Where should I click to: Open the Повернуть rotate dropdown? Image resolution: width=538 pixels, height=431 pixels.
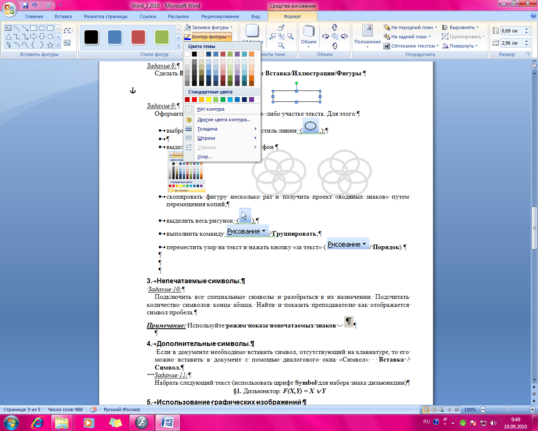460,46
